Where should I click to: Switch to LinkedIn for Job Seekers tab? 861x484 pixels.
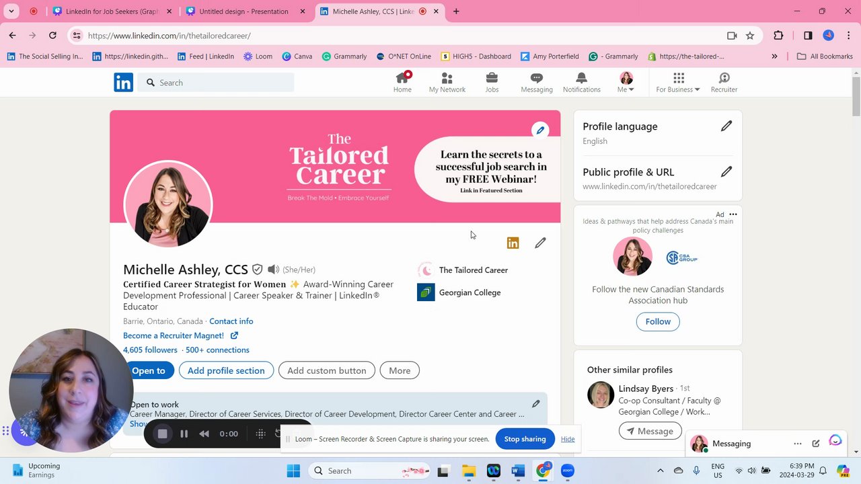pos(112,11)
